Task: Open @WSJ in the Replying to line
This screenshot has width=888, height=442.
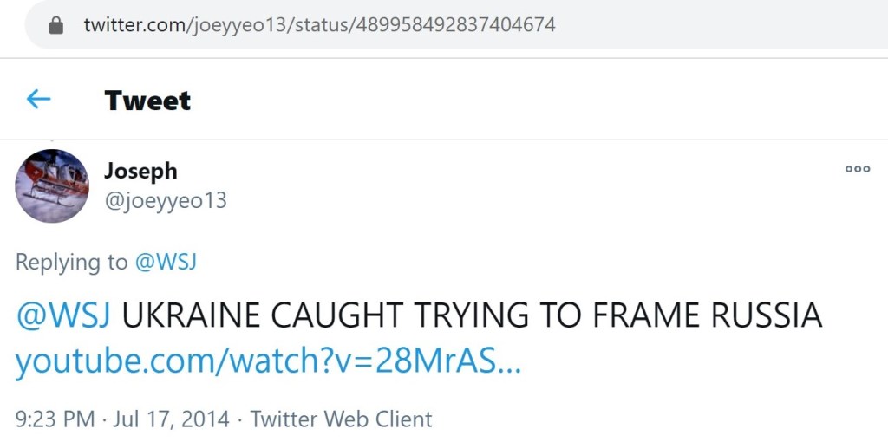Action: [166, 262]
